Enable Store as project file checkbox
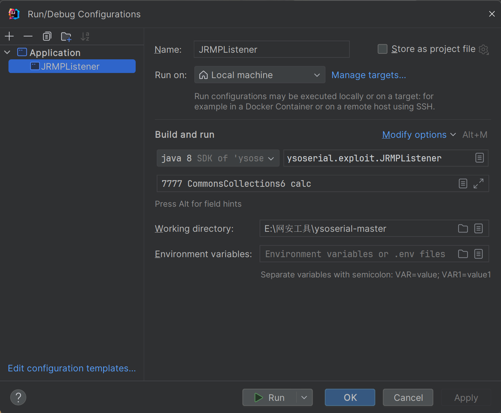Viewport: 501px width, 413px height. pyautogui.click(x=383, y=49)
